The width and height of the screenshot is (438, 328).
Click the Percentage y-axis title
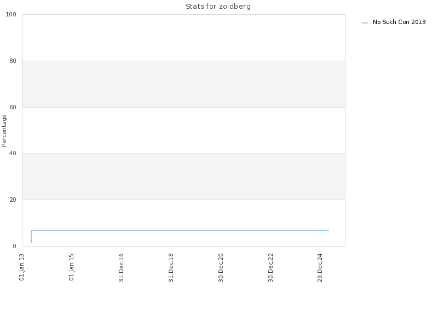click(x=4, y=131)
